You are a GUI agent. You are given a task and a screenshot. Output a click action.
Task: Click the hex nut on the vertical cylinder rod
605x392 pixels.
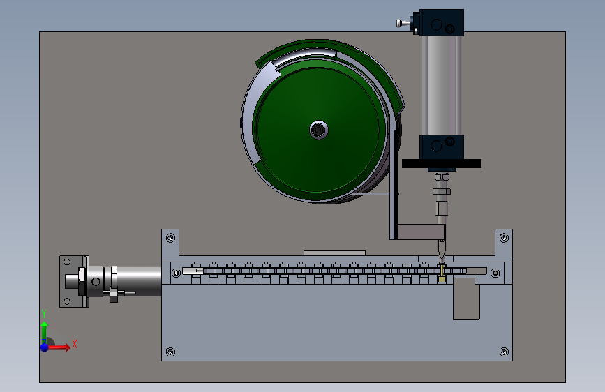click(442, 191)
